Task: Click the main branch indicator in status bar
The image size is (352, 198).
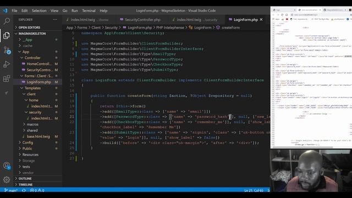Action: pos(11,190)
